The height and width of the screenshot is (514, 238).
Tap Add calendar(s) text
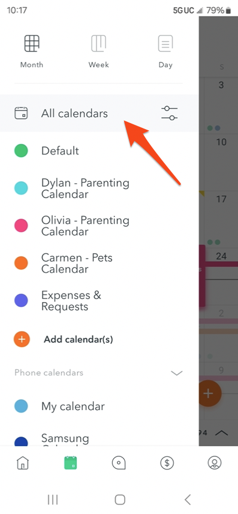tap(79, 339)
